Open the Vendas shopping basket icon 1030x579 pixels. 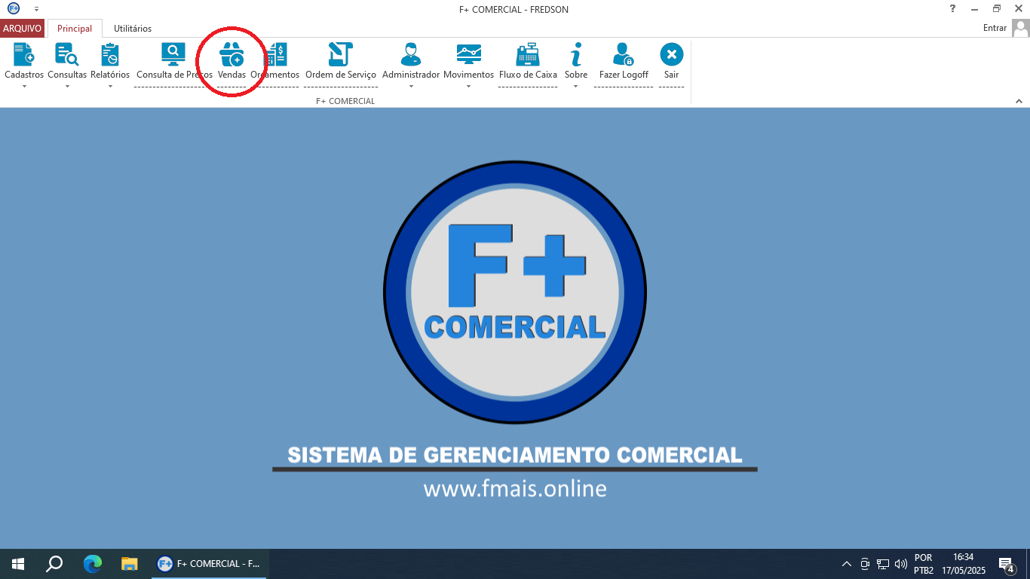[x=231, y=54]
